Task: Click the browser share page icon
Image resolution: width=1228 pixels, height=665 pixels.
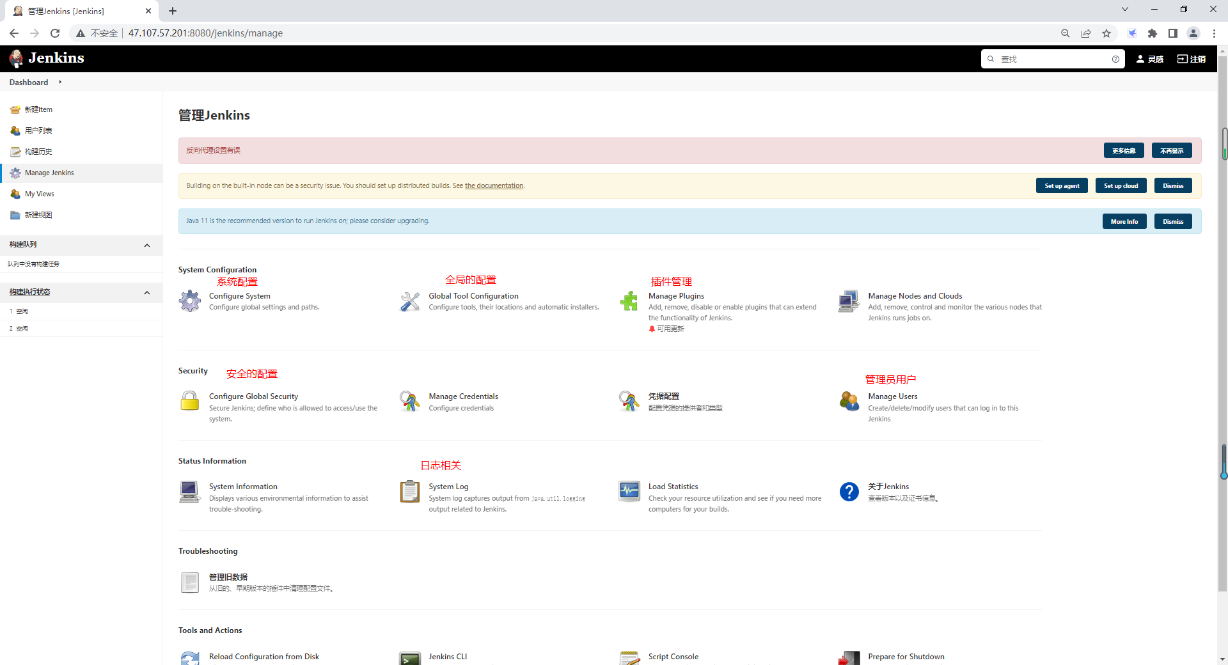Action: pos(1086,33)
